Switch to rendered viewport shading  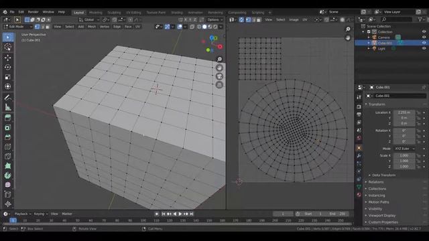tap(215, 27)
